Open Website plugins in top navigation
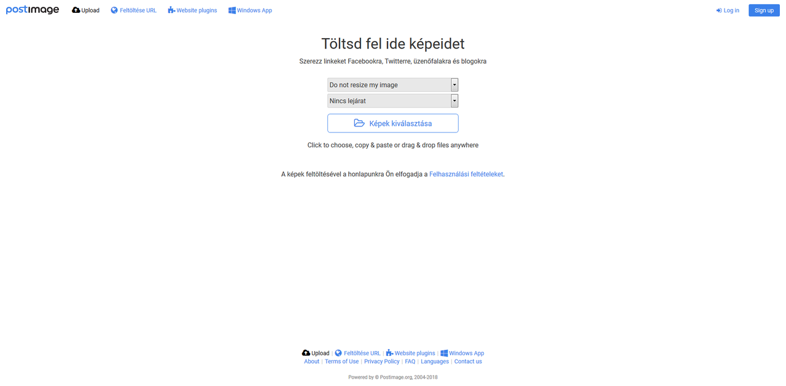This screenshot has width=786, height=386. (192, 10)
